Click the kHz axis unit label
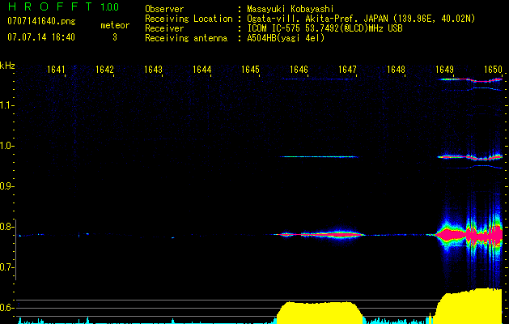This screenshot has height=324, width=509. [7, 66]
